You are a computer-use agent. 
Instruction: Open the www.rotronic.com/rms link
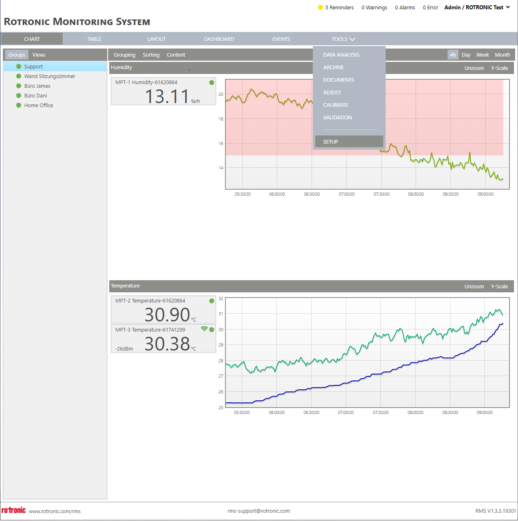(55, 511)
